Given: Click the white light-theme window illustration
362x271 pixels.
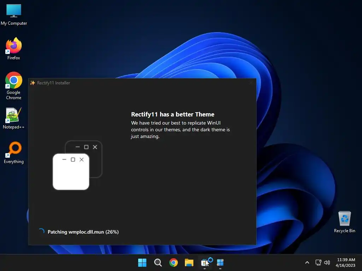Looking at the screenshot, I should [71, 172].
